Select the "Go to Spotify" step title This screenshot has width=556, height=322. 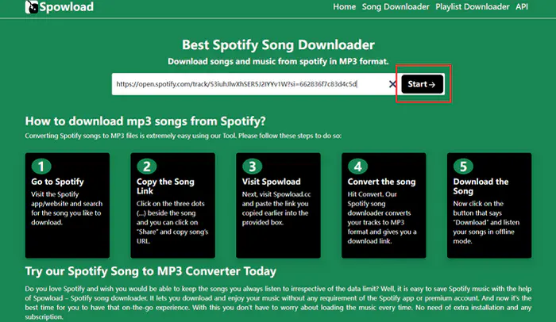point(59,182)
